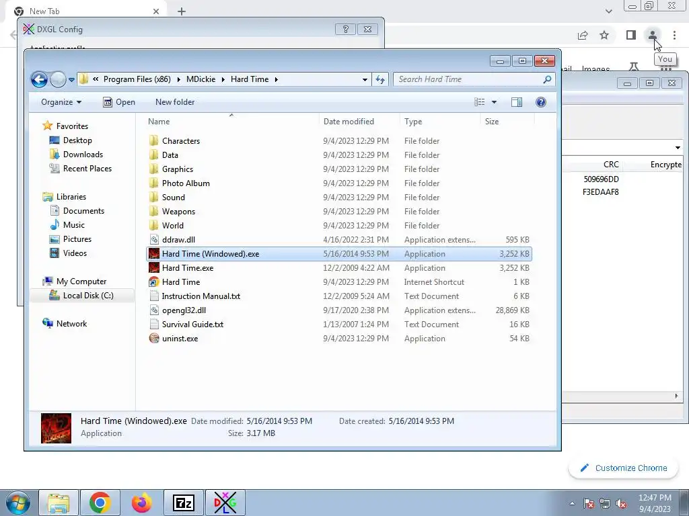Click the Explorer Back navigation arrow
The width and height of the screenshot is (689, 516).
point(39,79)
